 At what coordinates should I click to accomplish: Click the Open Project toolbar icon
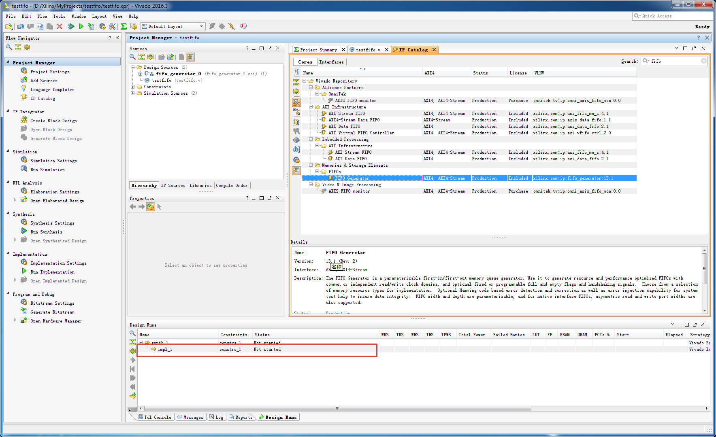[9, 27]
